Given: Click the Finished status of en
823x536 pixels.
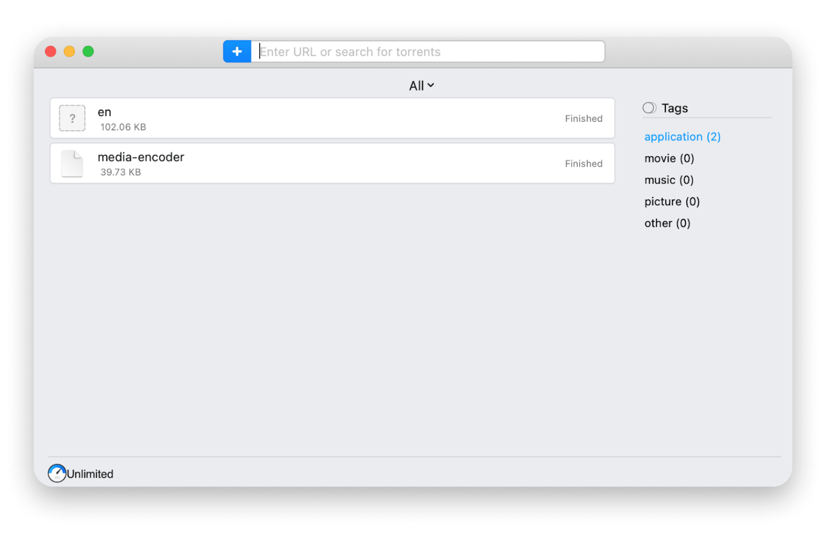Looking at the screenshot, I should pyautogui.click(x=583, y=119).
